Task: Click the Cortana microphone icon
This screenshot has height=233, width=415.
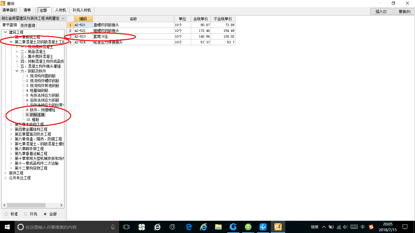Action: (x=113, y=227)
